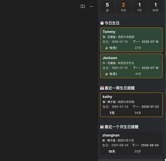This screenshot has width=166, height=161.
Task: Click Jackson's age 41岁
Action: click(138, 74)
